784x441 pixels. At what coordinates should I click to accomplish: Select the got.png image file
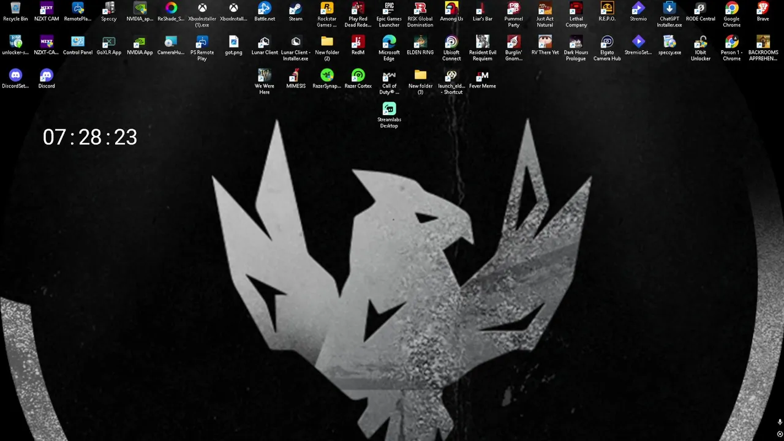coord(233,45)
